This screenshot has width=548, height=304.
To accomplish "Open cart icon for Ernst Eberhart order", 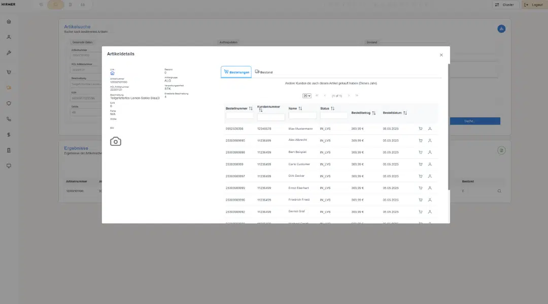I will 421,188.
